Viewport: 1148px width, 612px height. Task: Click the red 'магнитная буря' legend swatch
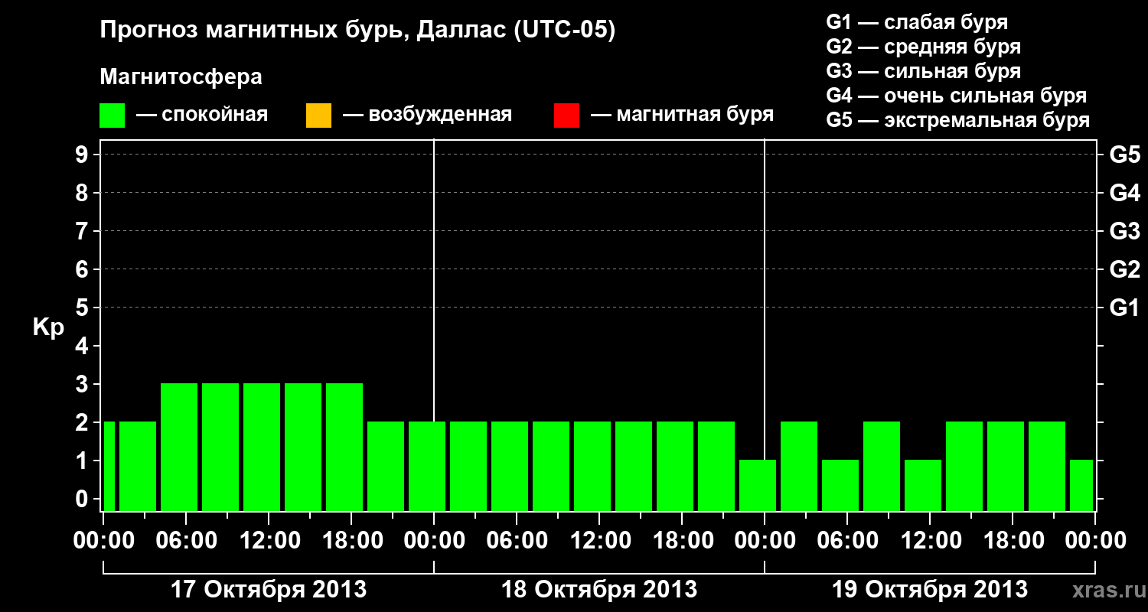pyautogui.click(x=566, y=116)
